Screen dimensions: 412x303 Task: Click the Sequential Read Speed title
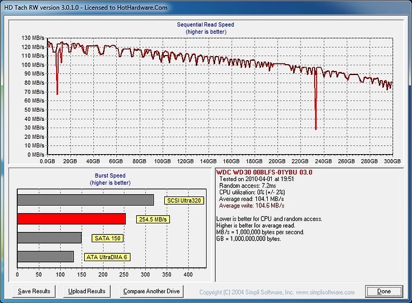pos(205,25)
